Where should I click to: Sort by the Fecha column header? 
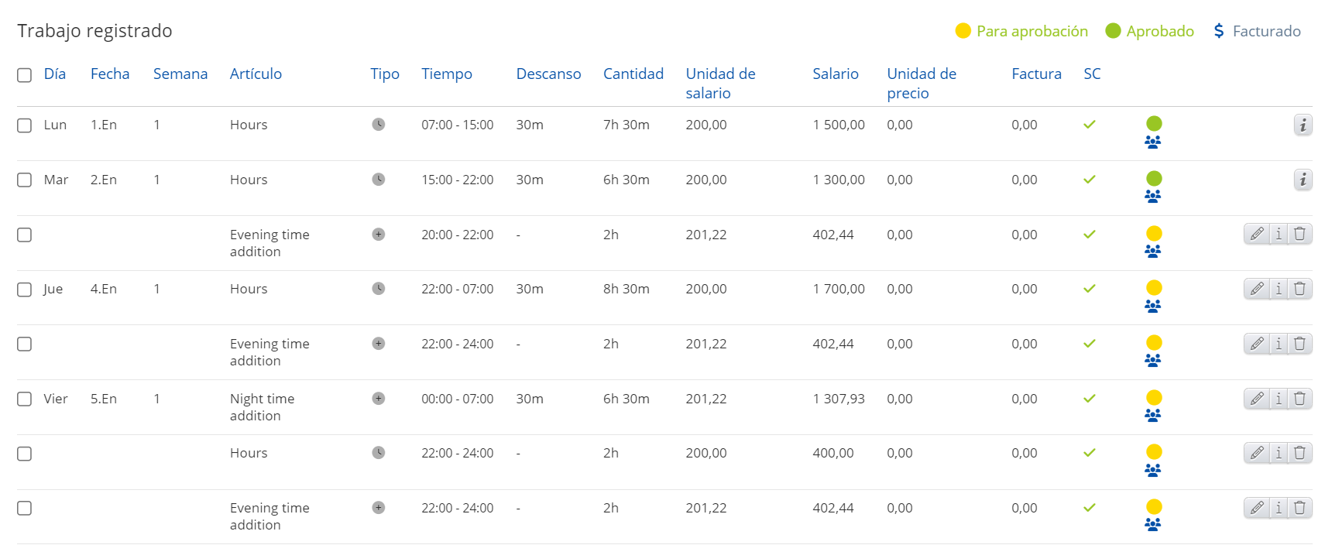click(x=110, y=74)
